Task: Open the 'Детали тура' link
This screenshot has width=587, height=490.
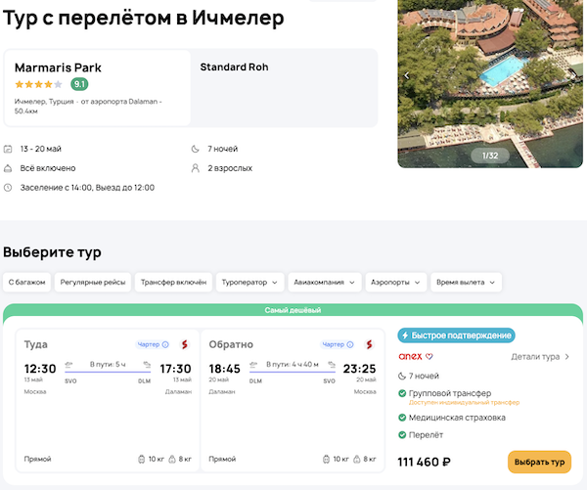Action: click(540, 357)
